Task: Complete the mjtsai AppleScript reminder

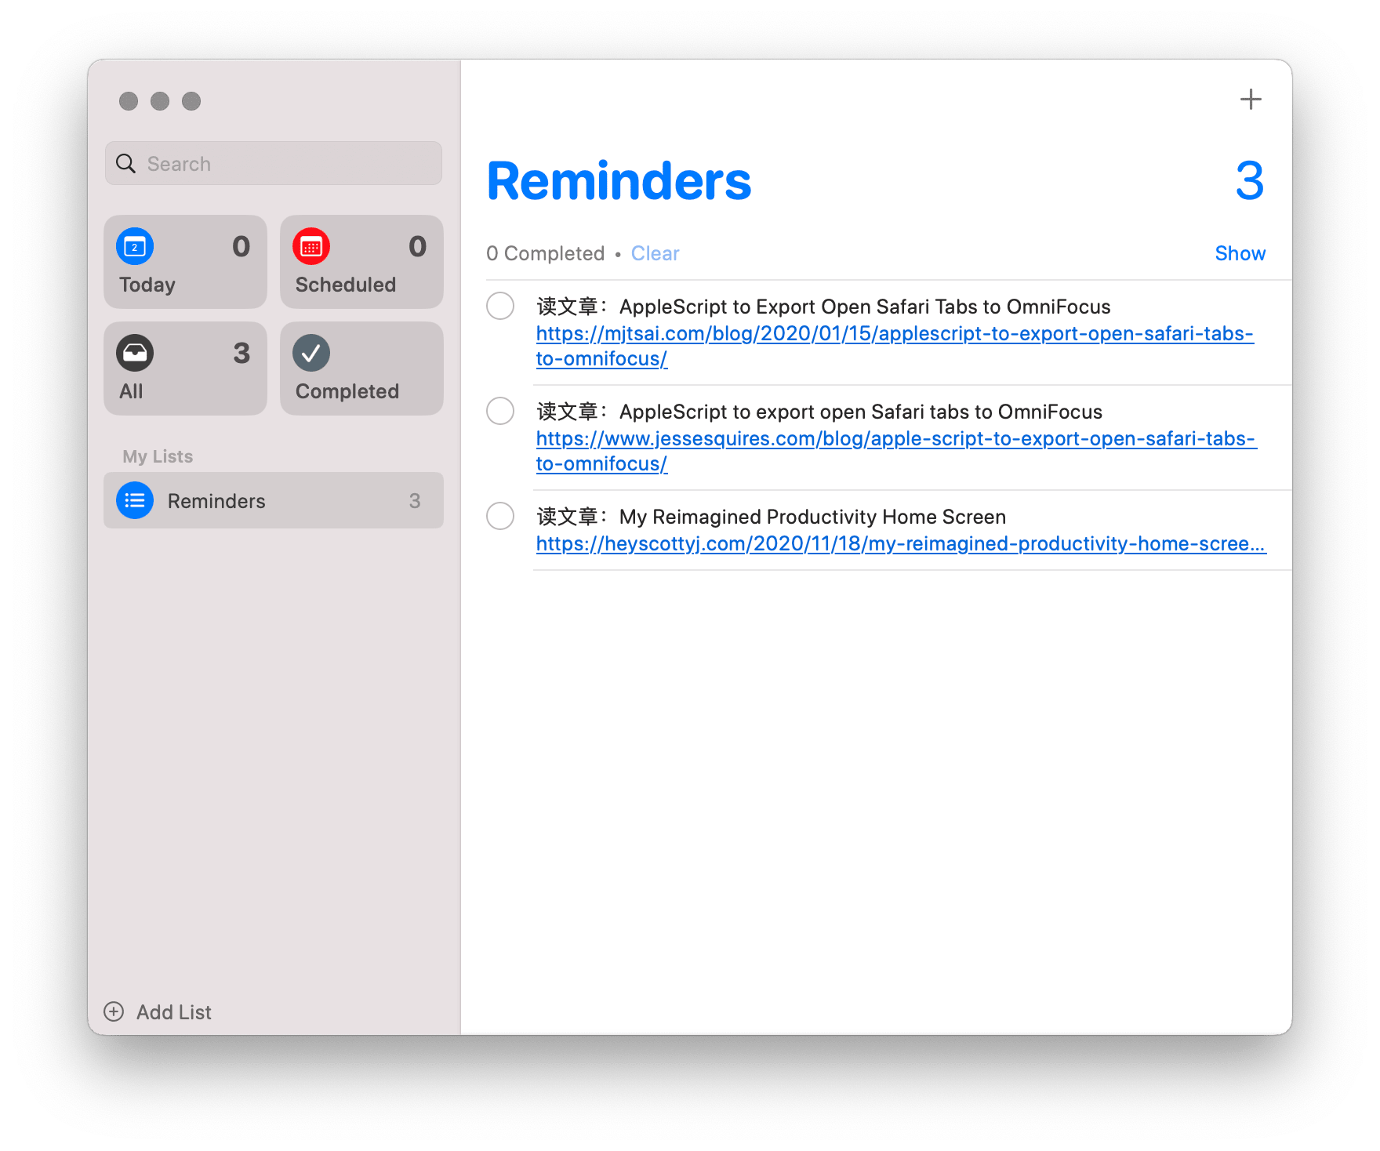Action: point(500,306)
